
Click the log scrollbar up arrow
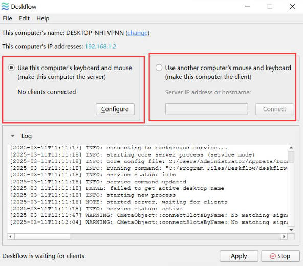(291, 148)
